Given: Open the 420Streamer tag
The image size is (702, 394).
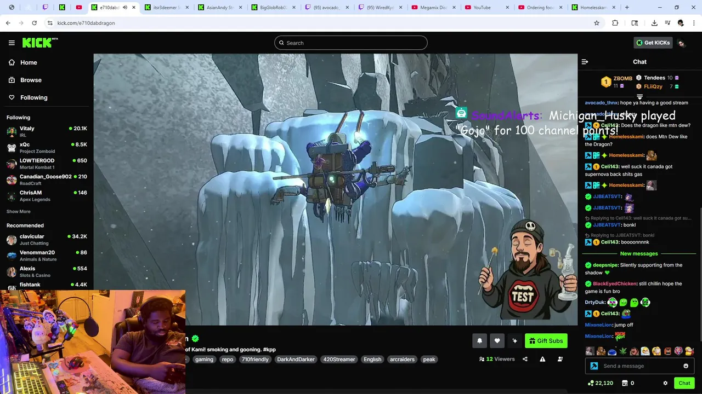Looking at the screenshot, I should 339,360.
